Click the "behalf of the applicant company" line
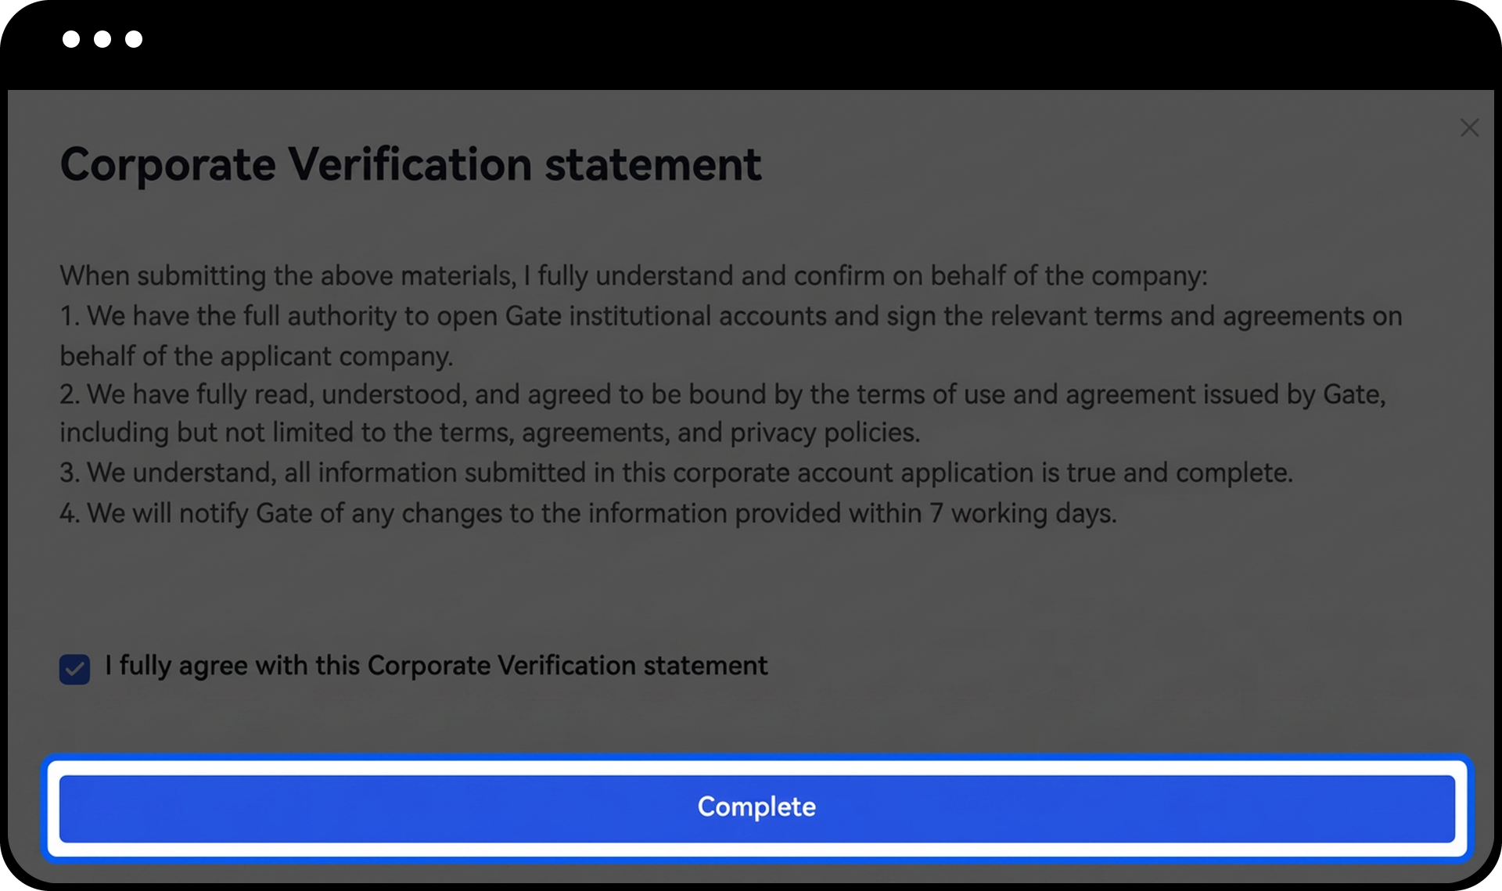Screen dimensions: 1502x891 coord(257,357)
